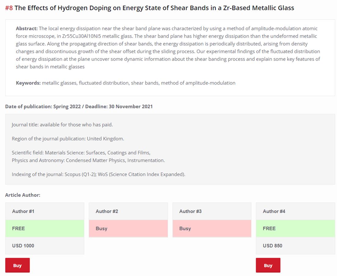This screenshot has width=337, height=276.
Task: Click the Author #4 header cell
Action: [x=295, y=211]
